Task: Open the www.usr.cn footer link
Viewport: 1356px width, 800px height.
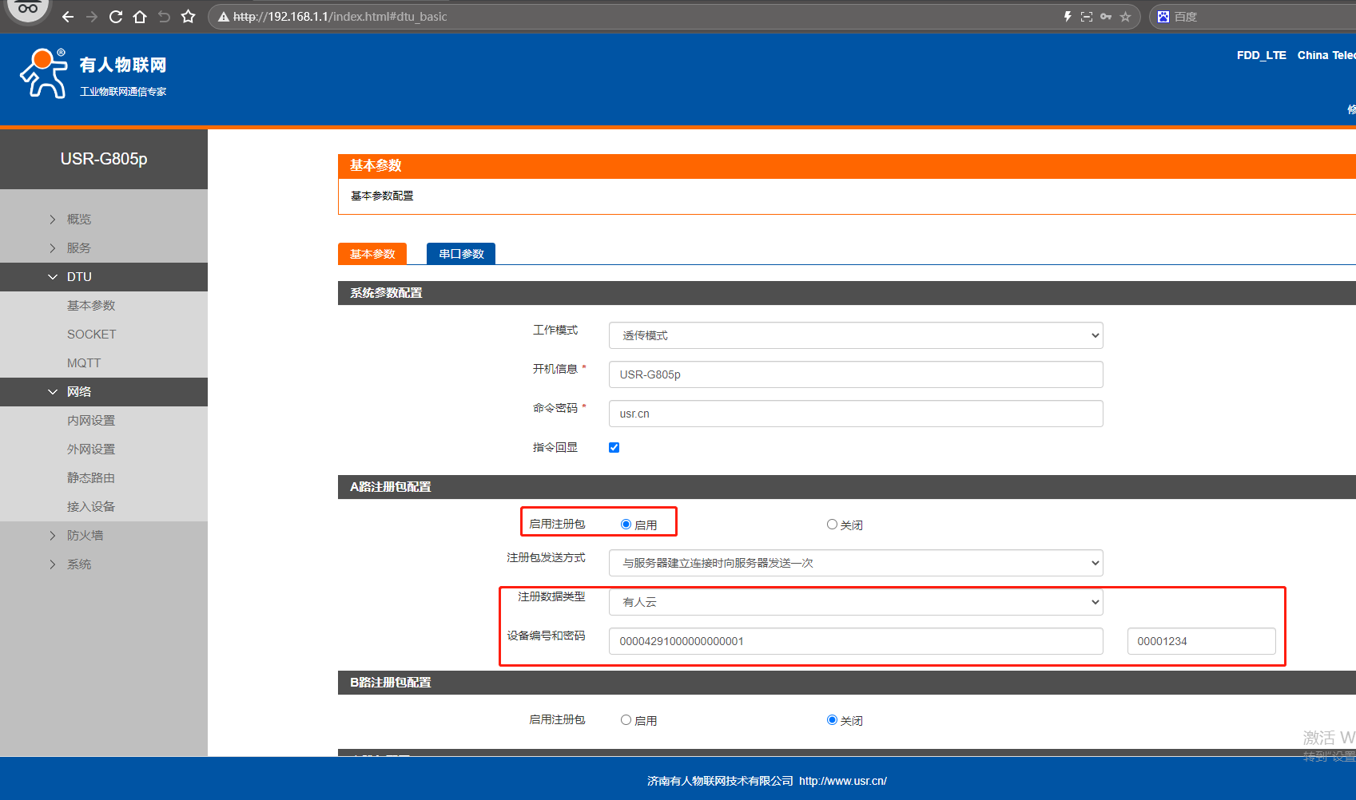Action: click(842, 781)
